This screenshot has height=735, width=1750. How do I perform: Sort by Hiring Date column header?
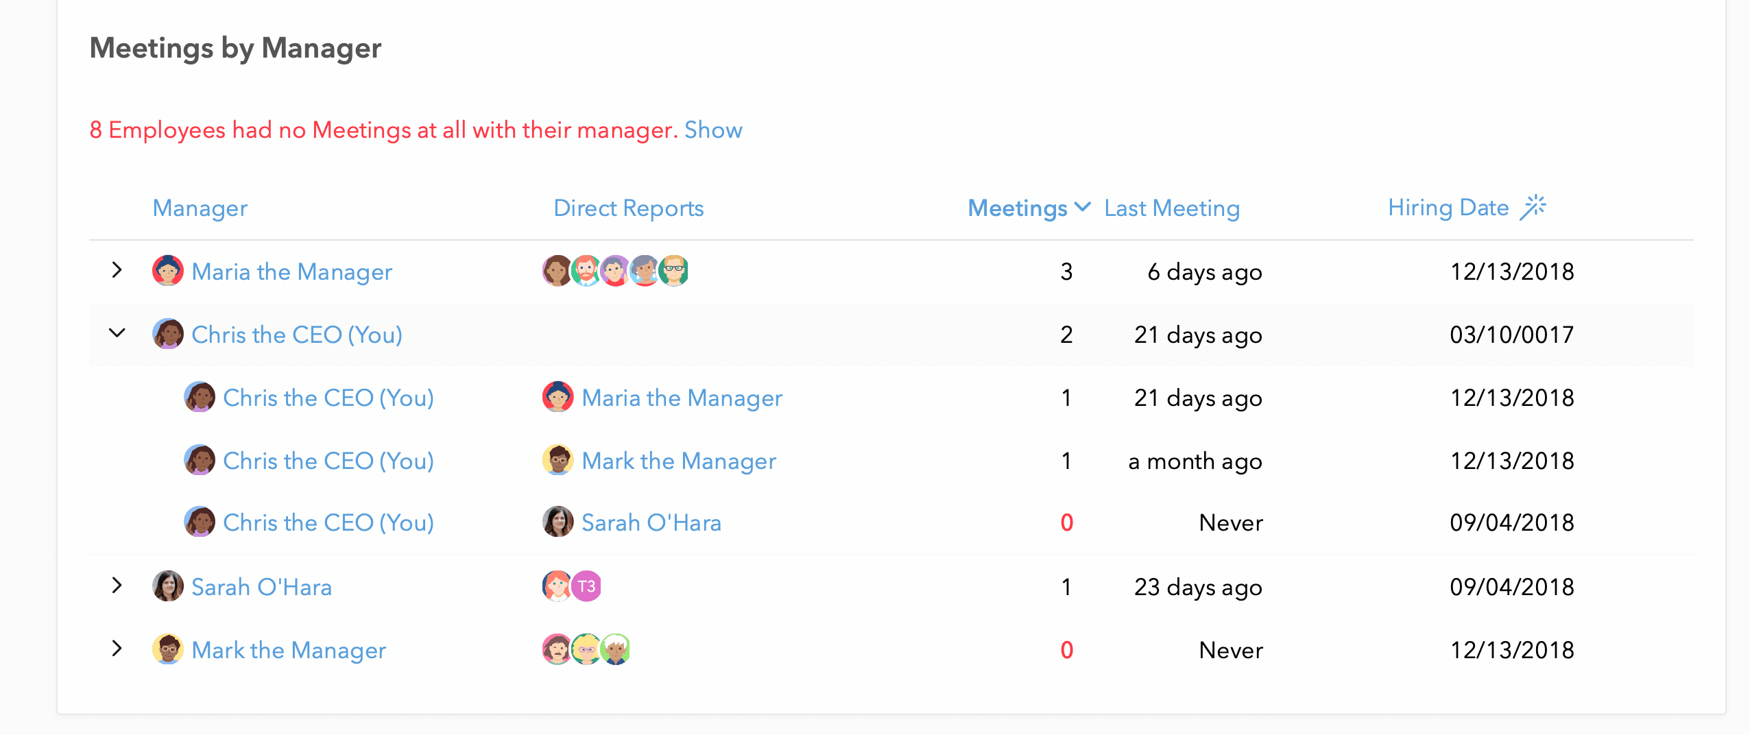[x=1448, y=208]
